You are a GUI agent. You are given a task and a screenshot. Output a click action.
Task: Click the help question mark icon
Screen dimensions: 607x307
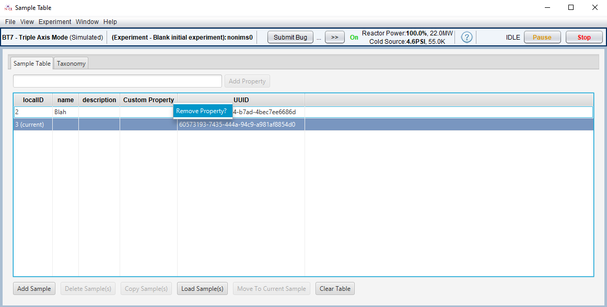tap(467, 38)
